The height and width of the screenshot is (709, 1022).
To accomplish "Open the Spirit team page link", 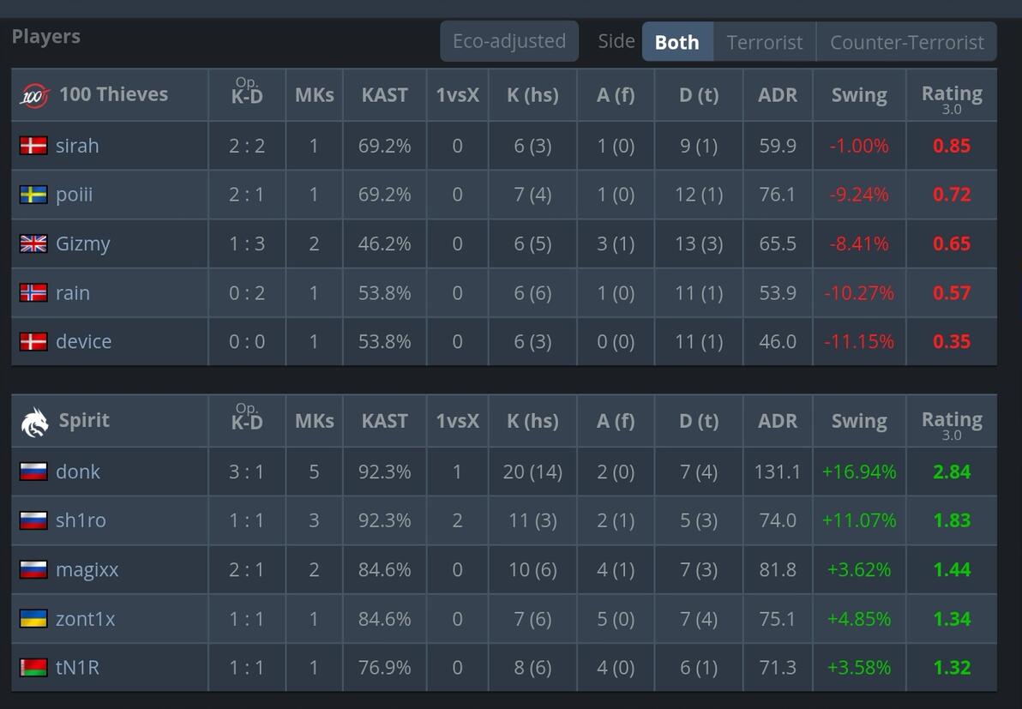I will click(84, 420).
